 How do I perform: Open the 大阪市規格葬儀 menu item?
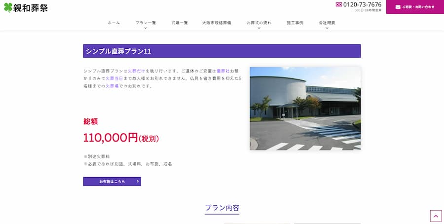[x=217, y=23]
